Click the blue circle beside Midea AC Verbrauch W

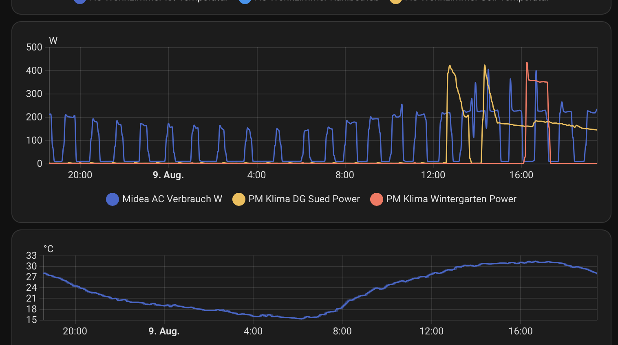coord(112,199)
